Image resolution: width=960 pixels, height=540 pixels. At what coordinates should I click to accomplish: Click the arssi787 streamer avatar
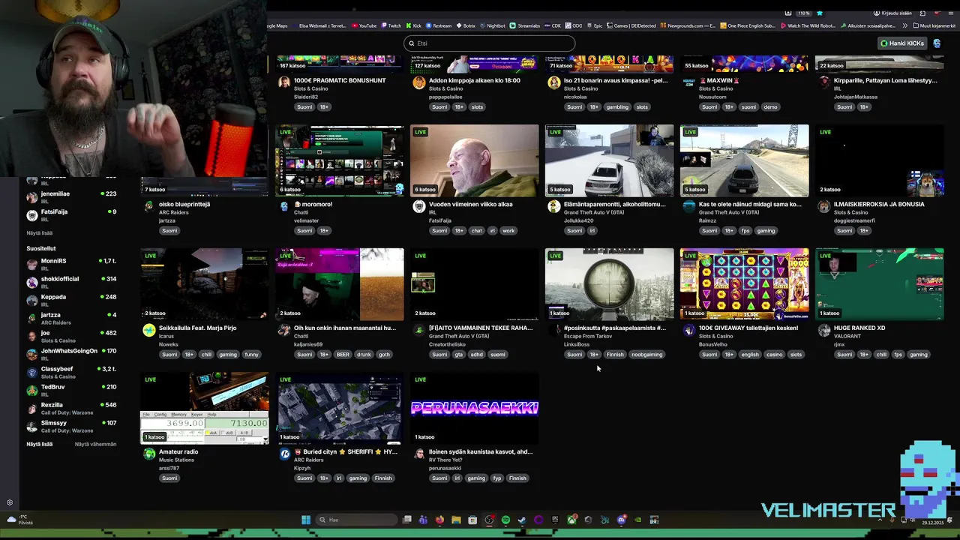(x=149, y=454)
